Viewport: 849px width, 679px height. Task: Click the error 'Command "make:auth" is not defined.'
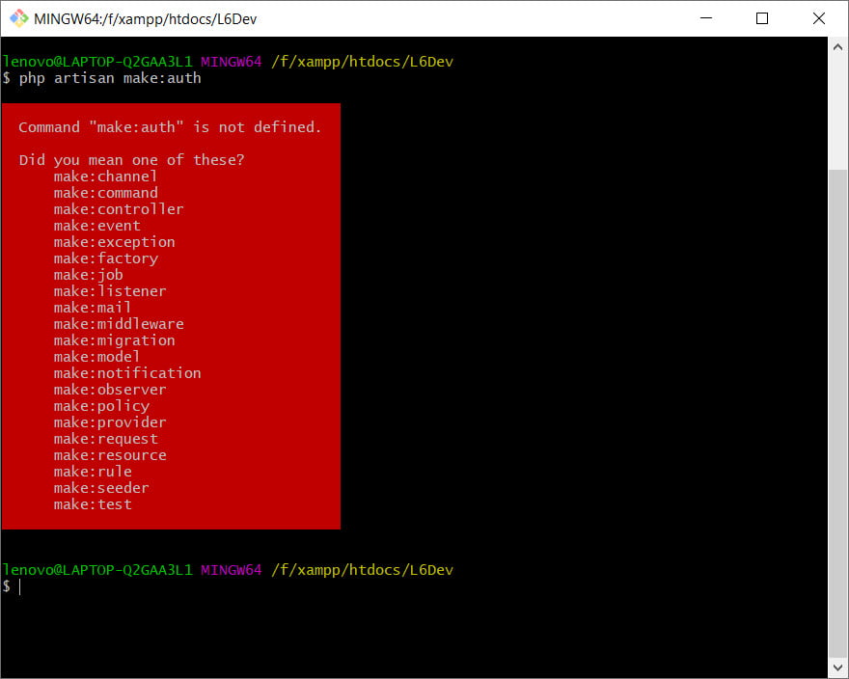point(170,127)
